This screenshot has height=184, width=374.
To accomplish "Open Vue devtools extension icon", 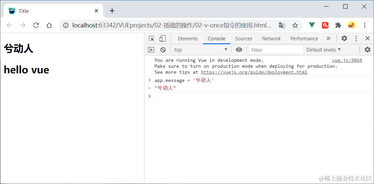I will tap(312, 25).
